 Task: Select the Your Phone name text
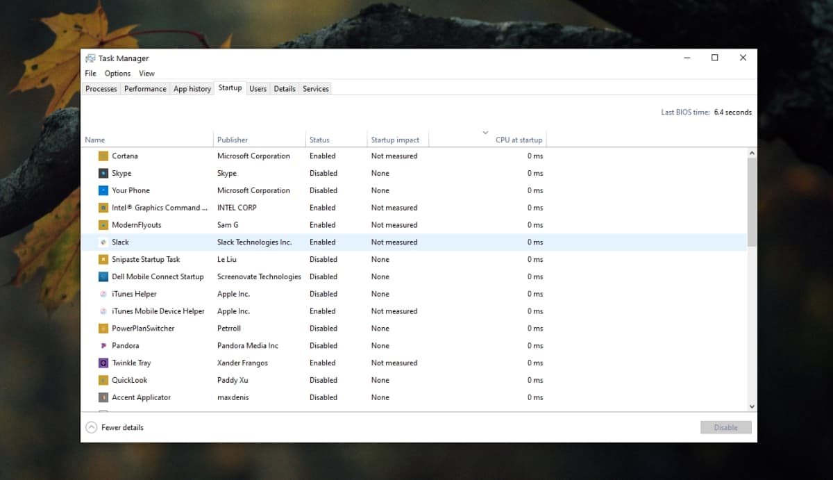(x=131, y=190)
